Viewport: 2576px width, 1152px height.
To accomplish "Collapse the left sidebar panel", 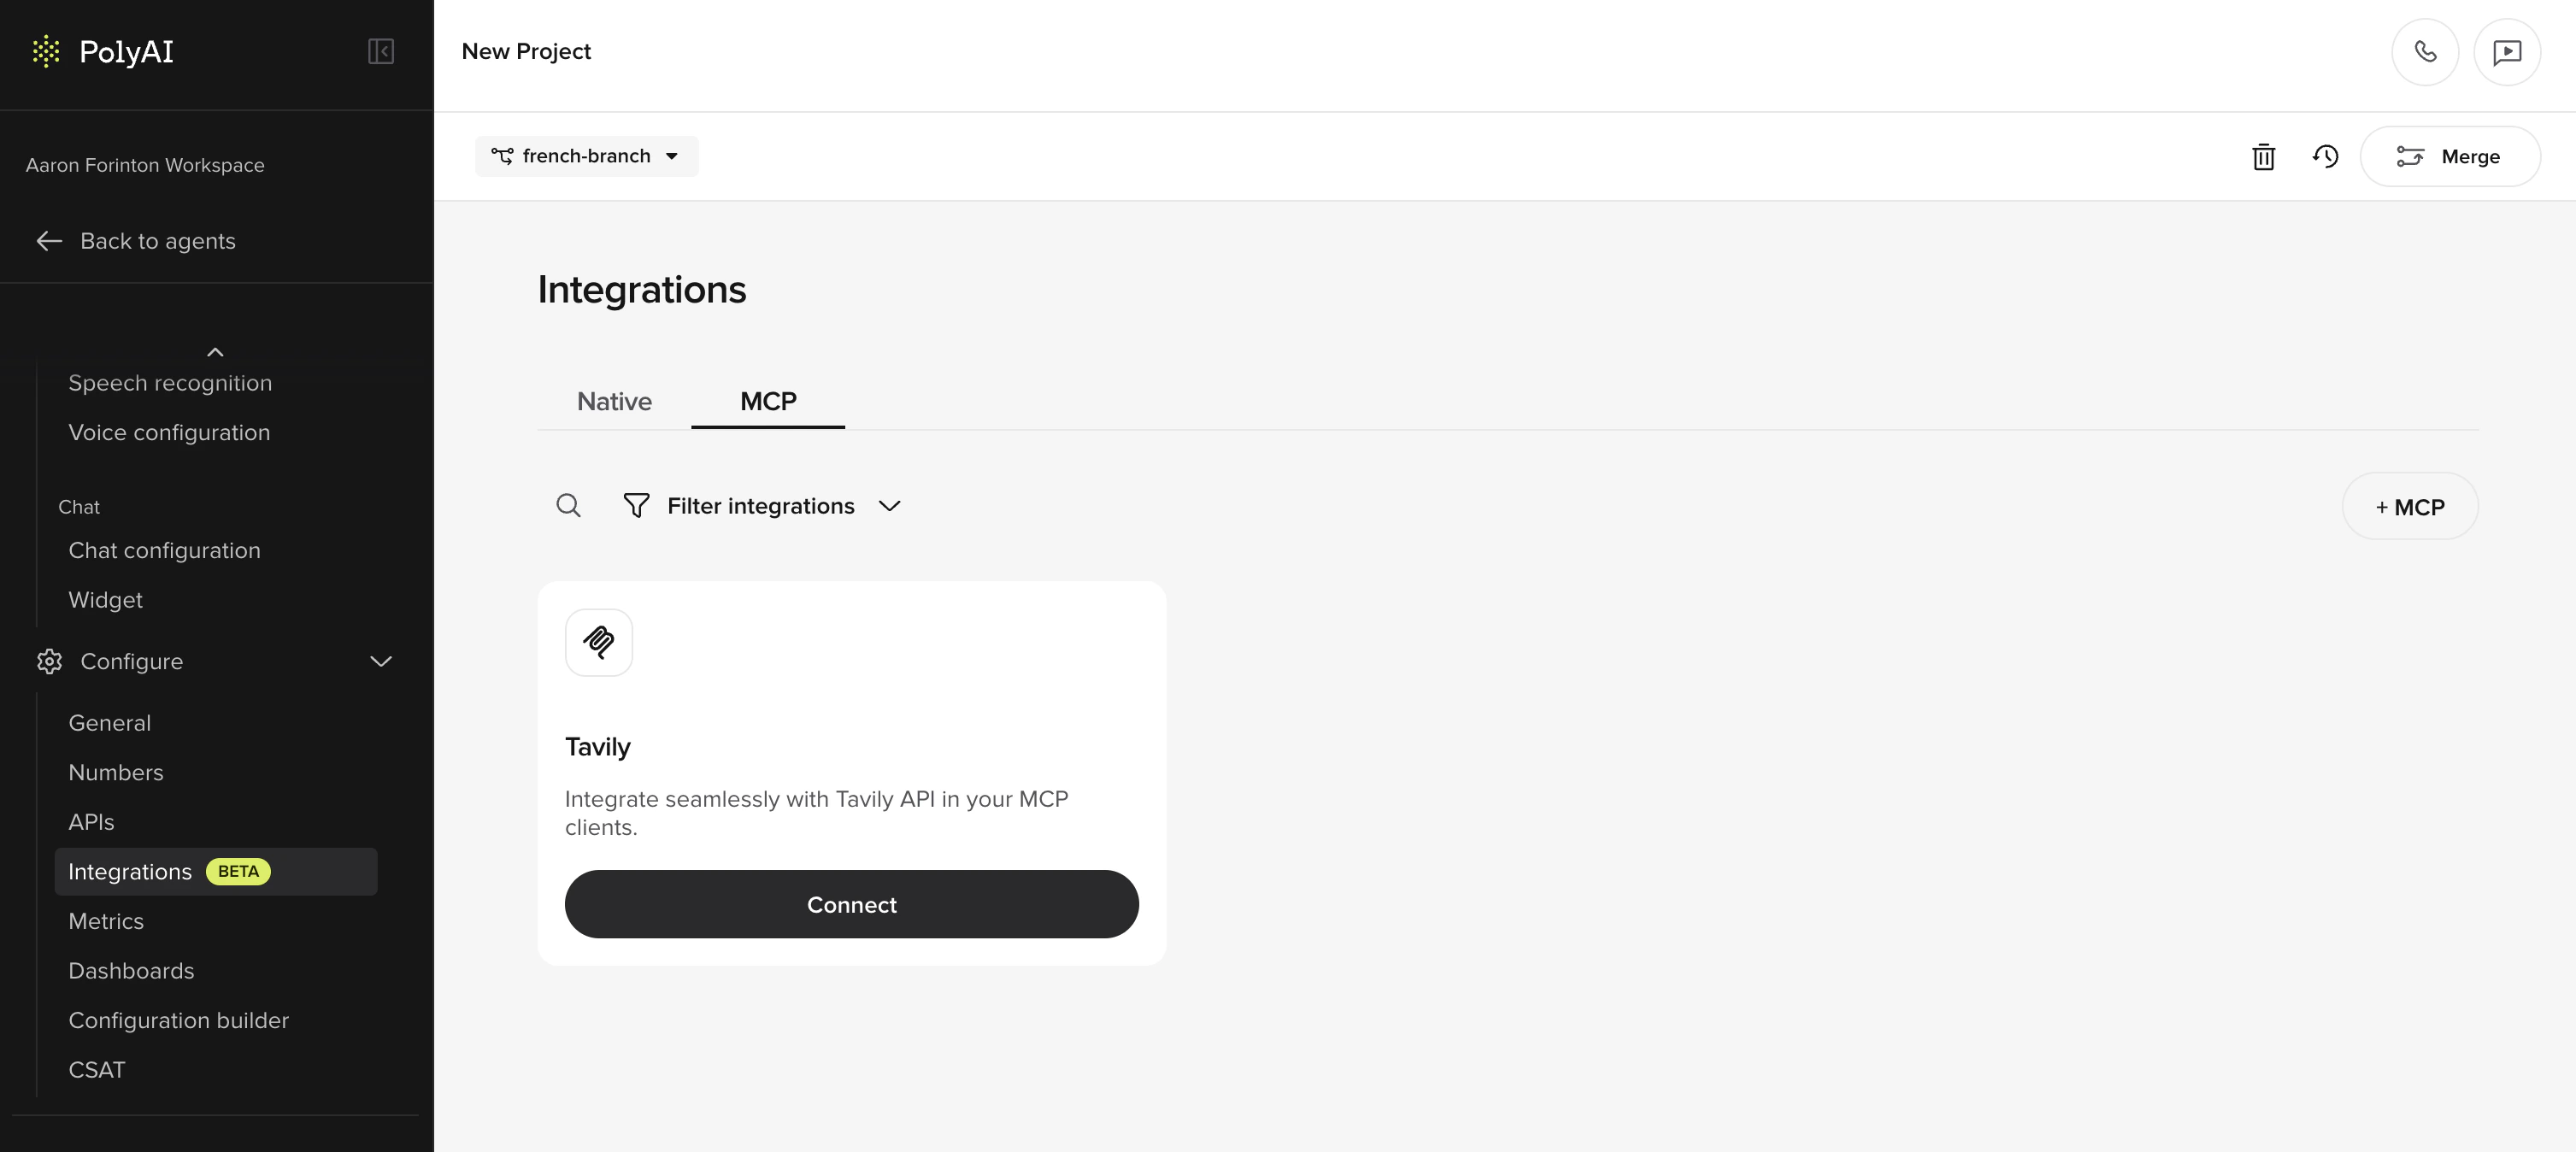I will point(380,52).
